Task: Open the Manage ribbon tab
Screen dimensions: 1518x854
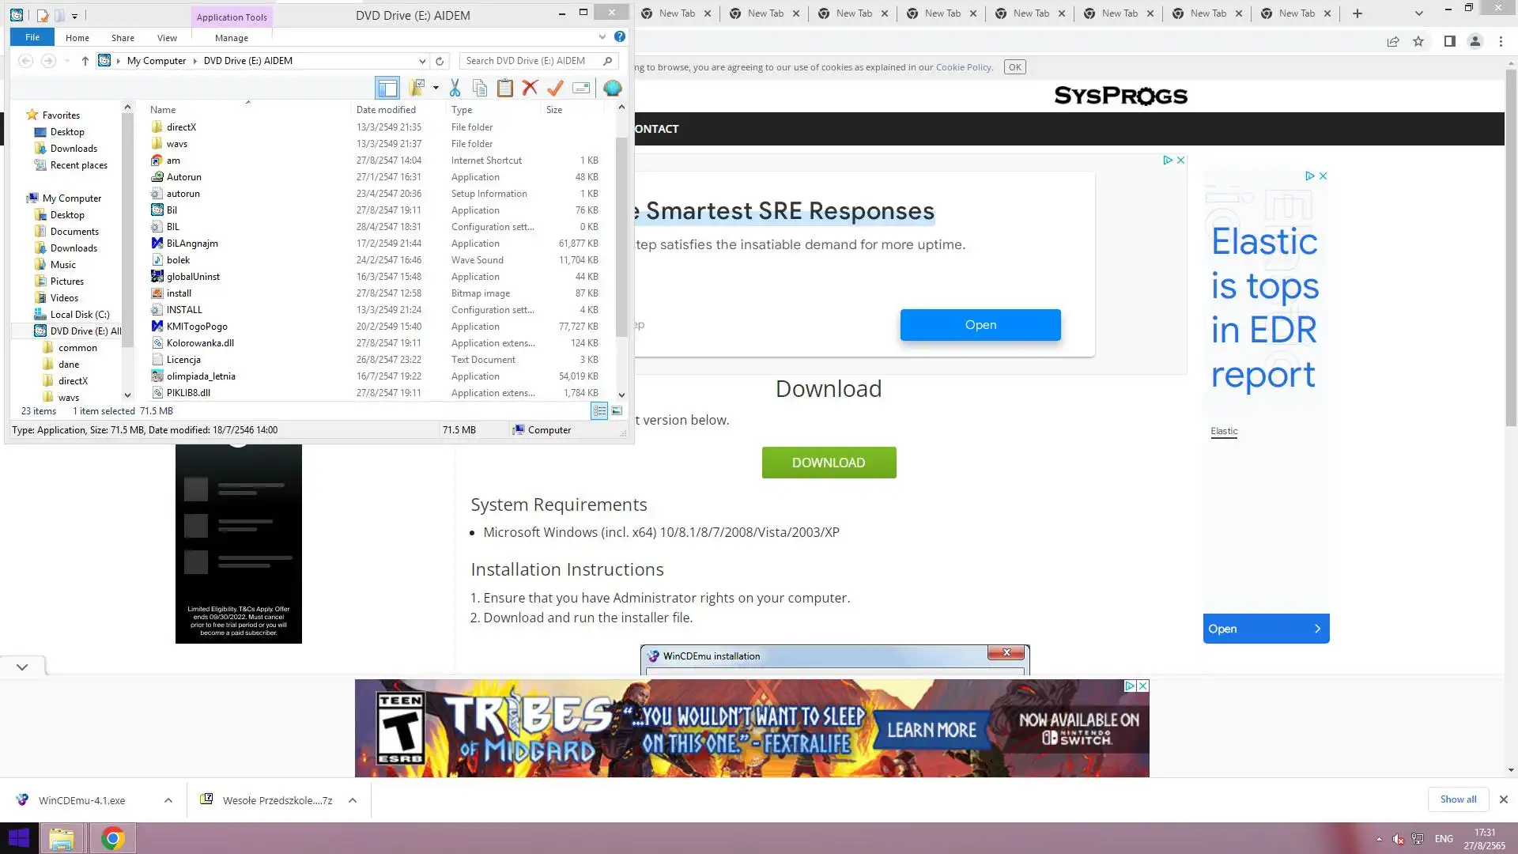Action: (x=231, y=37)
